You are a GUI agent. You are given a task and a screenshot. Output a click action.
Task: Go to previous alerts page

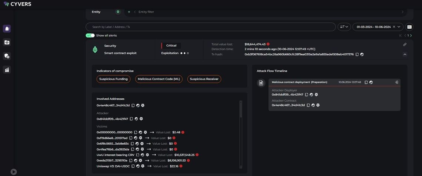[405, 35]
